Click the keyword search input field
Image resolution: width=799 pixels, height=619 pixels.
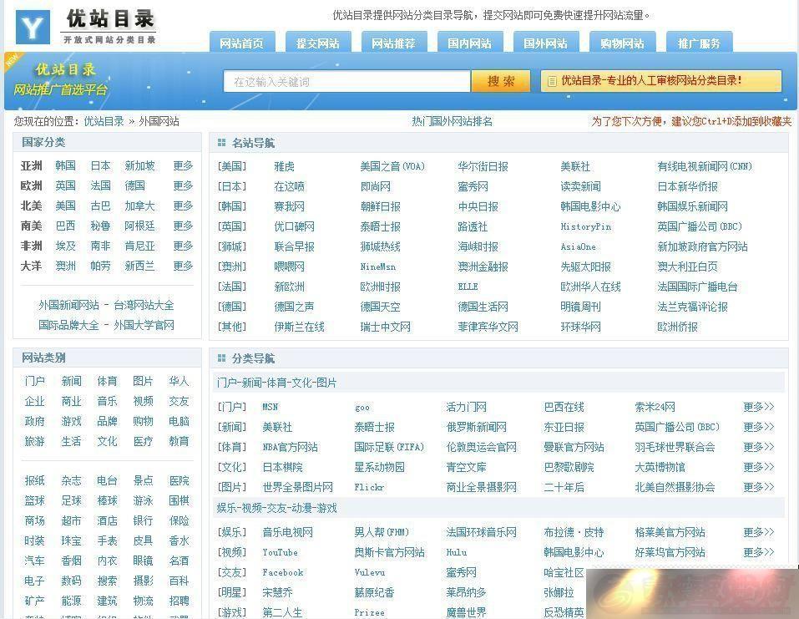pyautogui.click(x=346, y=82)
